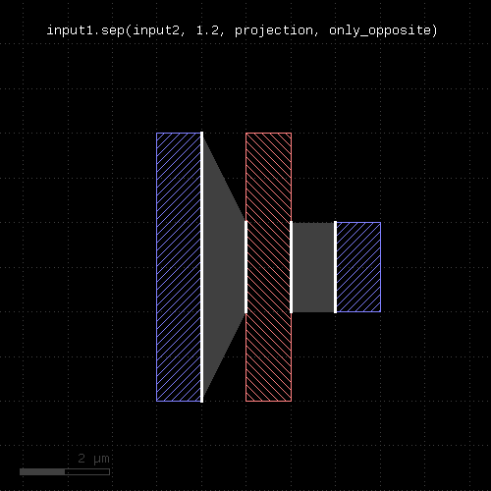
Task: Click white edge of small blue square
Action: tap(335, 267)
